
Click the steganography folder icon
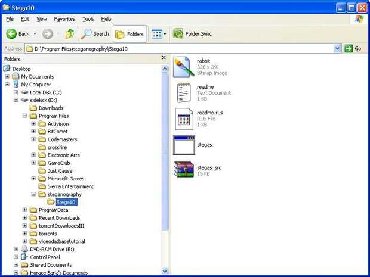coord(42,194)
